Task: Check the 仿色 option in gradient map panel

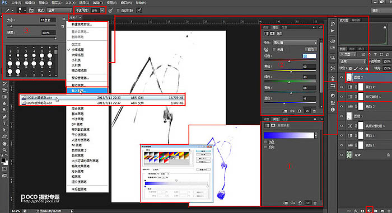Action: [x=265, y=142]
